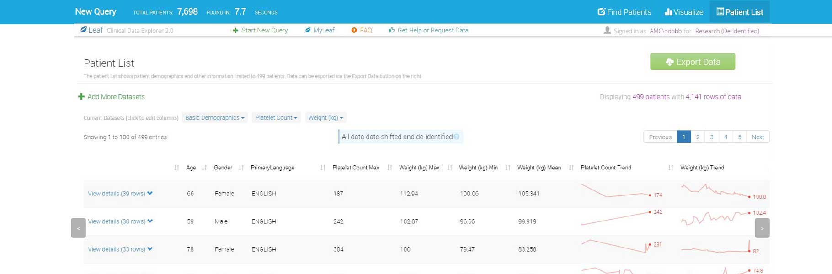832x274 pixels.
Task: Click Start New Query
Action: point(260,30)
